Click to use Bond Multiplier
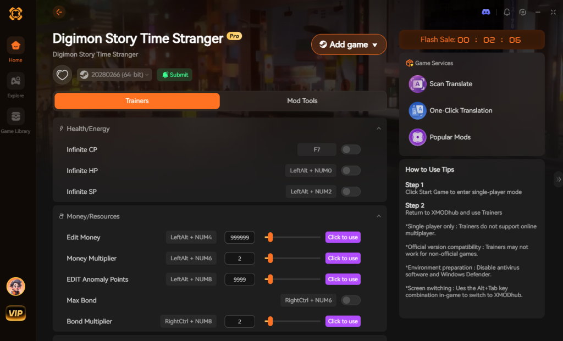The height and width of the screenshot is (341, 563). 343,321
